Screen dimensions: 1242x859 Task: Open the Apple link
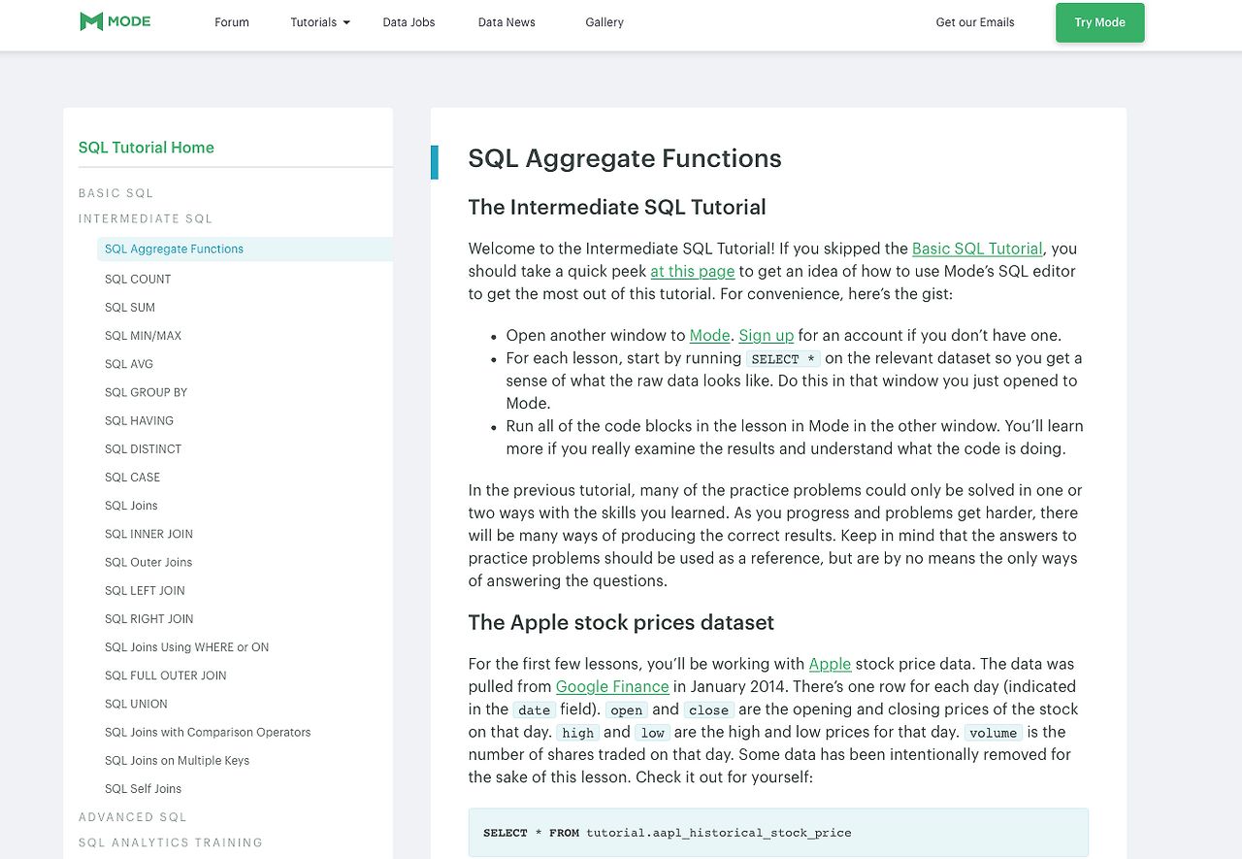pyautogui.click(x=831, y=664)
